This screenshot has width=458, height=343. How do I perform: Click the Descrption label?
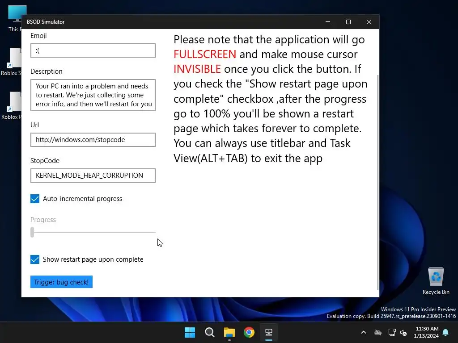coord(47,71)
